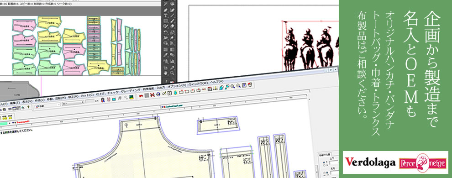Select the Pen tool in Illustrator toolbar
Image resolution: width=452 pixels, height=178 pixels.
165,10
